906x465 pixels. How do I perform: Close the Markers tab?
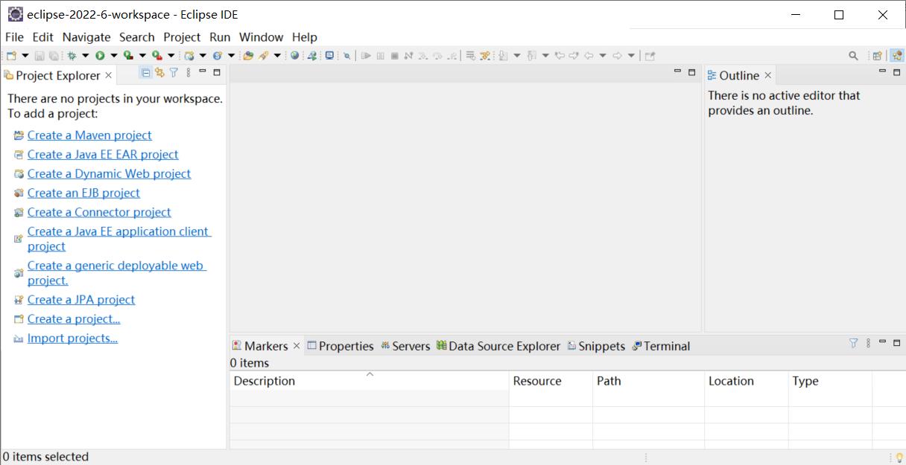coord(296,346)
